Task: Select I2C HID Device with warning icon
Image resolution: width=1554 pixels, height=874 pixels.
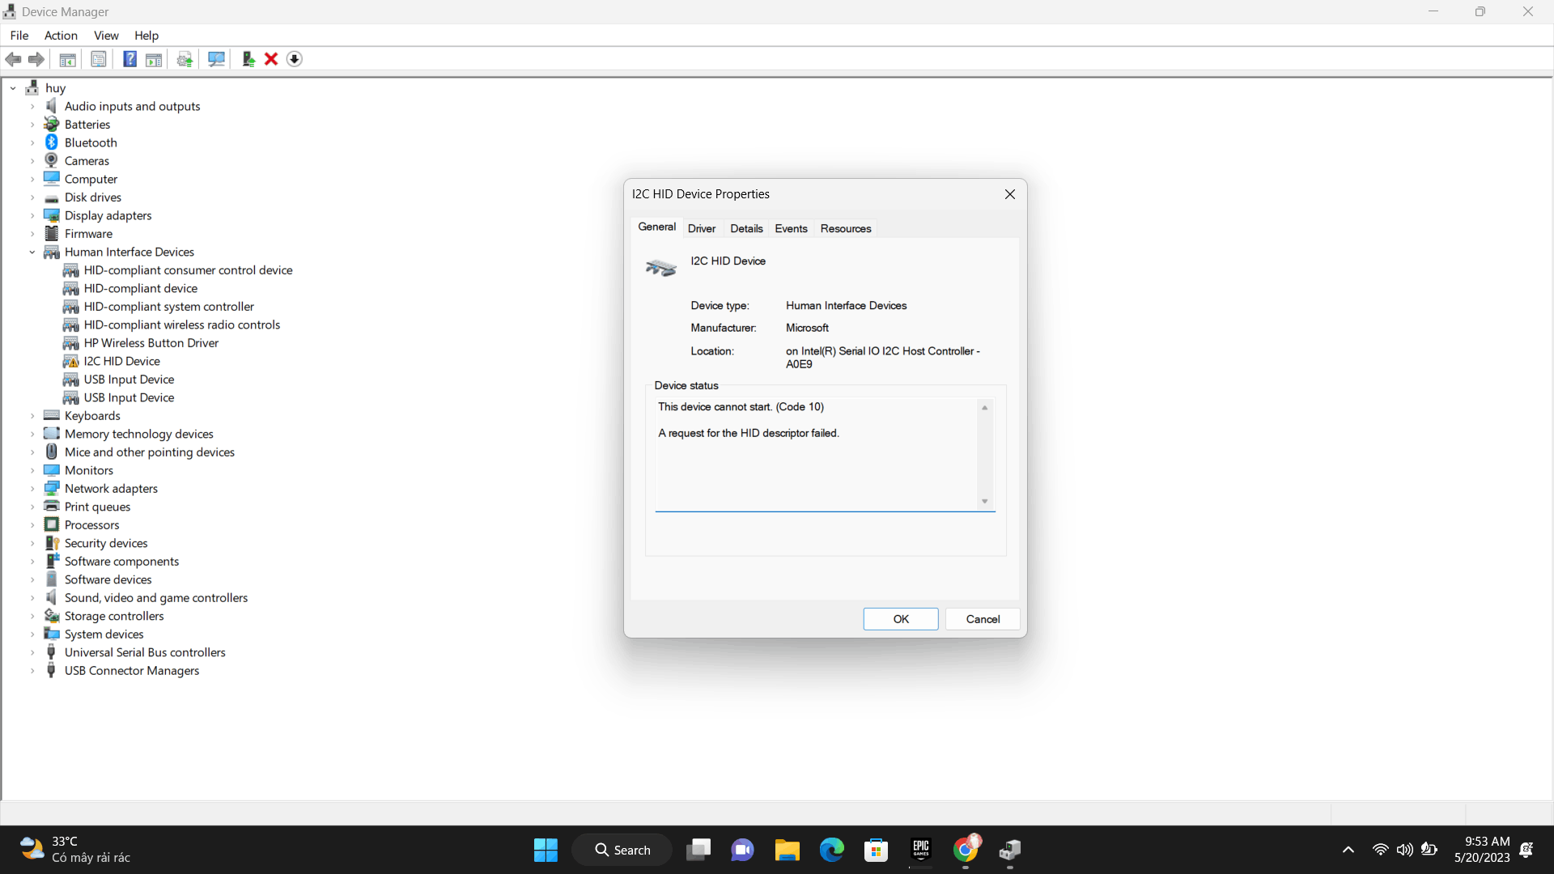Action: point(121,361)
